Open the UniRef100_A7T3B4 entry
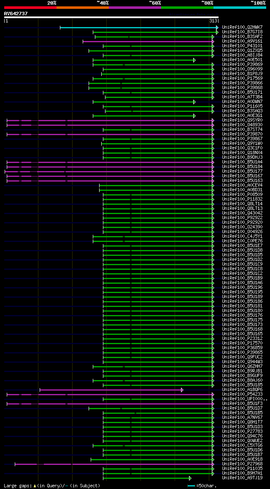Screen dimensions: 270x489 242,97
